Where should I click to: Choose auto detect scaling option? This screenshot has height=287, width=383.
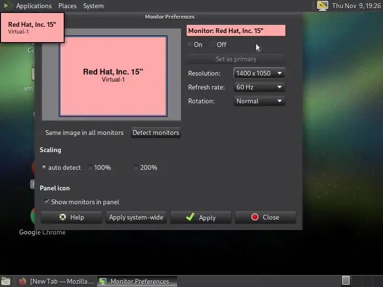tap(44, 167)
